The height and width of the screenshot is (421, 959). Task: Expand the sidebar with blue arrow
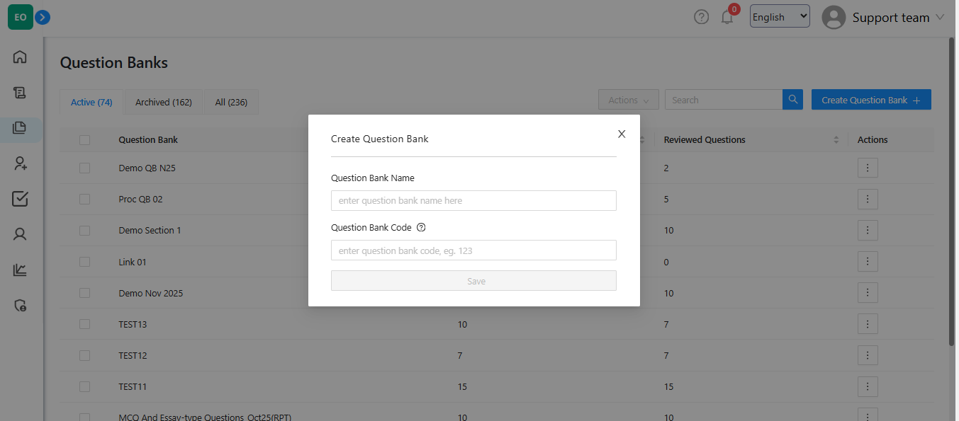tap(43, 17)
